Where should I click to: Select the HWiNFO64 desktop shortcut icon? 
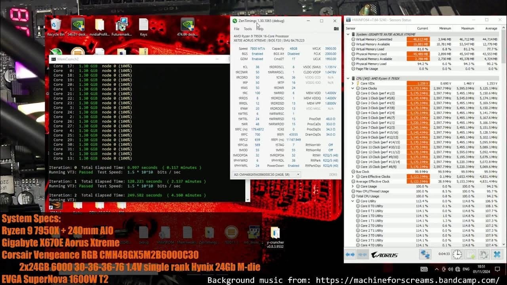(166, 235)
